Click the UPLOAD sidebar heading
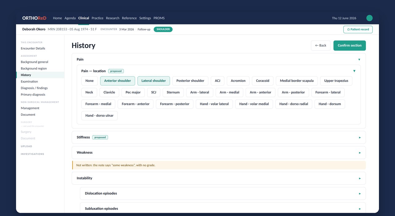Screen dimensions: 395x216 point(27,146)
